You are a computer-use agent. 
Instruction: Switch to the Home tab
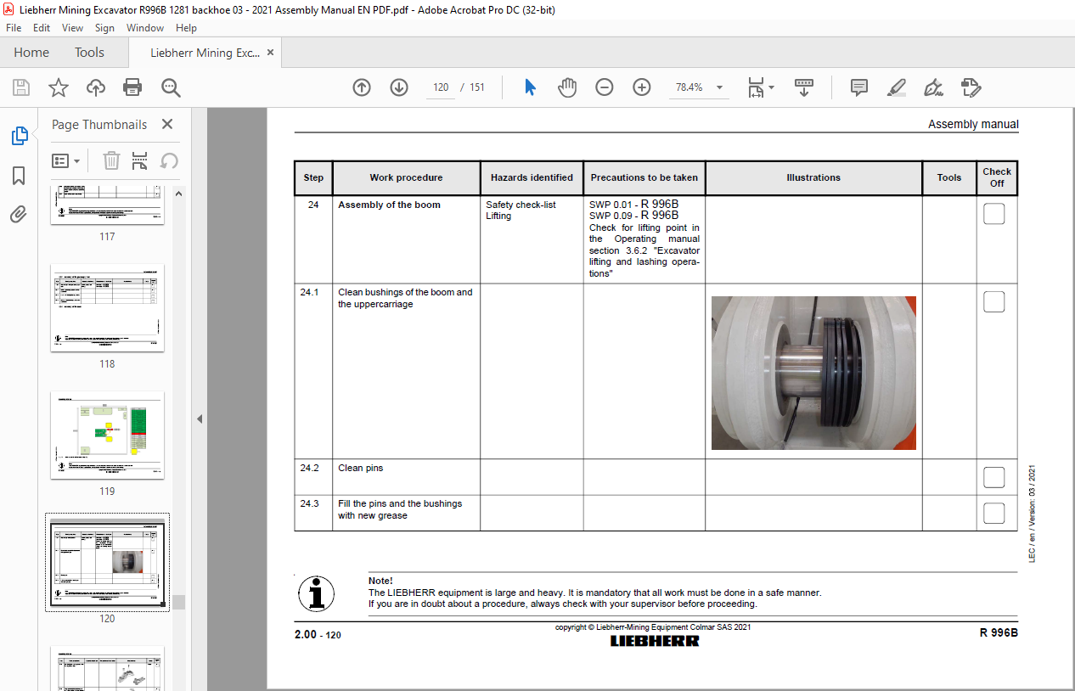pos(31,52)
